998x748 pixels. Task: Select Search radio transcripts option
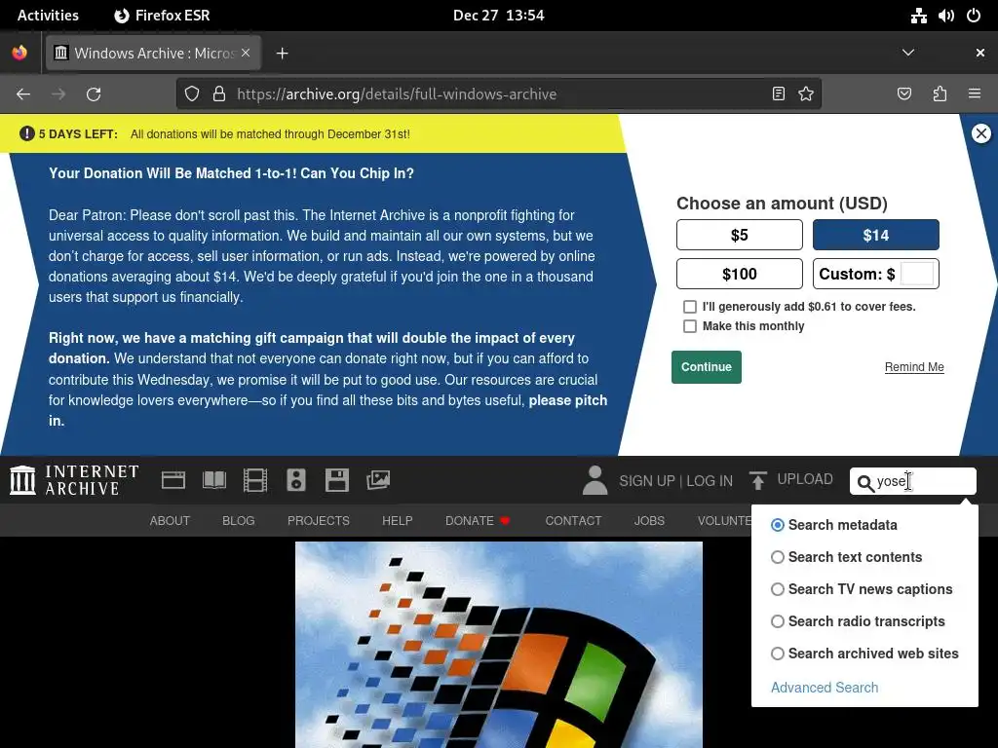777,621
